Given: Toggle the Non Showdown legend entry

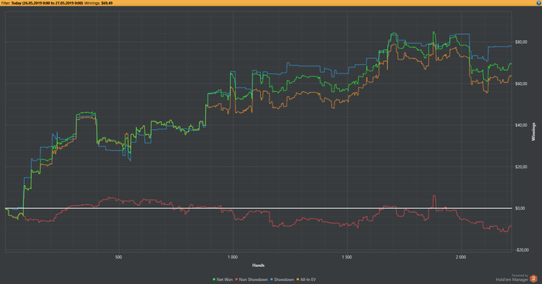Looking at the screenshot, I should tap(252, 279).
